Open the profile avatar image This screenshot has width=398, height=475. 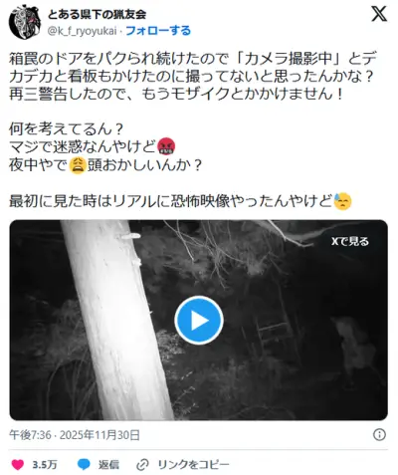pos(25,22)
